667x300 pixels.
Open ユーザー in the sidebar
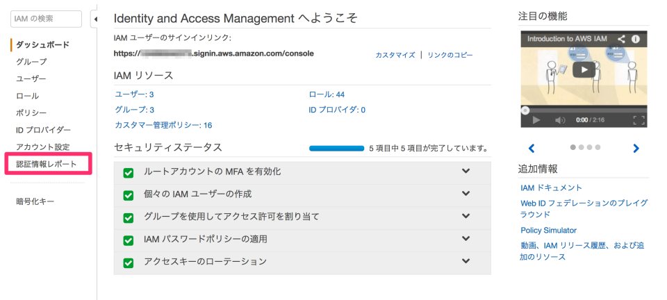pyautogui.click(x=31, y=78)
